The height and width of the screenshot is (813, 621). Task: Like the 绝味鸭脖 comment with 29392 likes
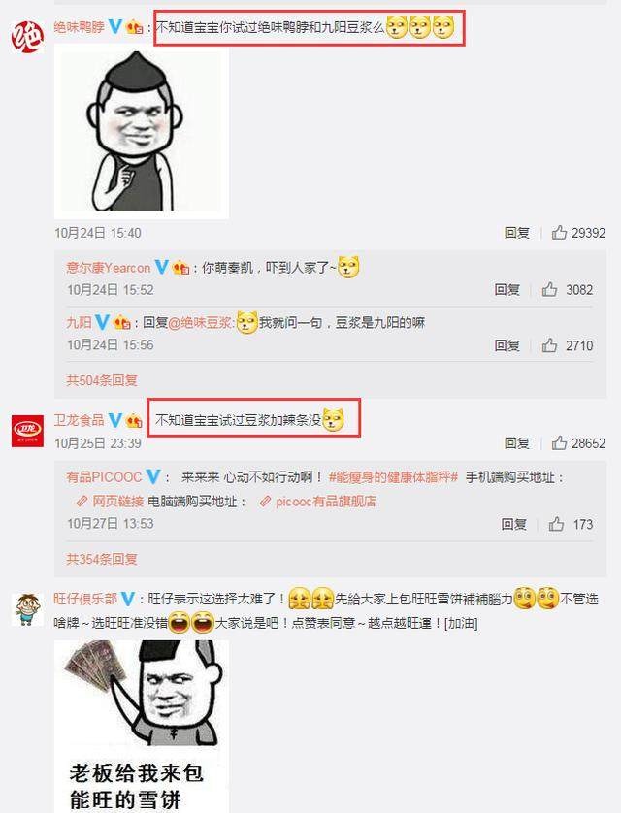559,232
